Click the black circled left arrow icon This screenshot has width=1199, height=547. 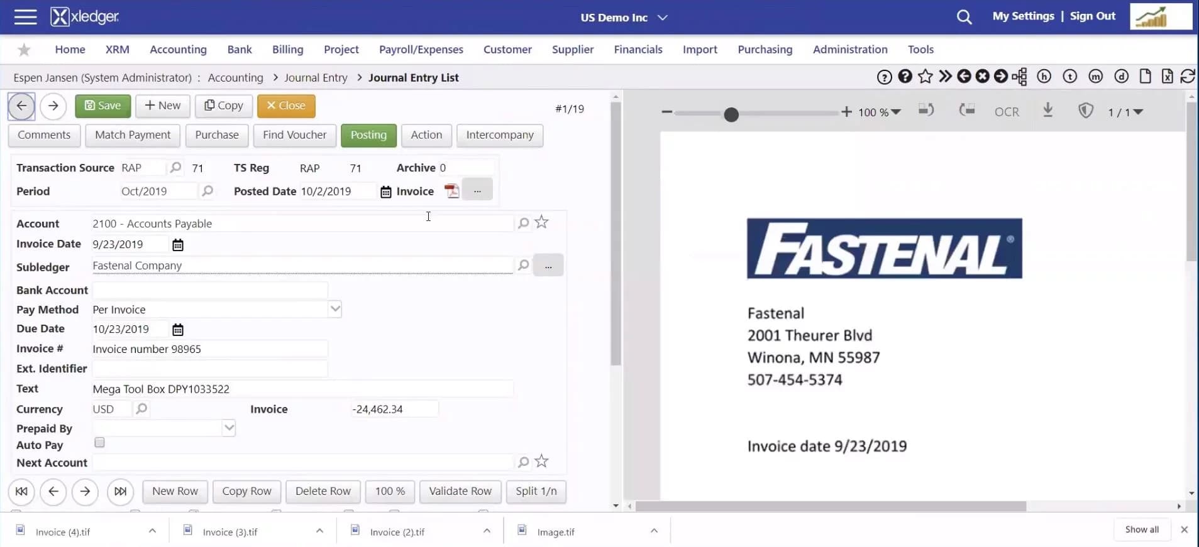click(964, 77)
